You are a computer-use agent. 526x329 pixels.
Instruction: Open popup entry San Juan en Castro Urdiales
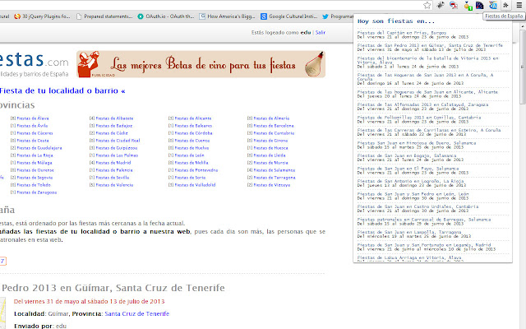click(x=418, y=206)
